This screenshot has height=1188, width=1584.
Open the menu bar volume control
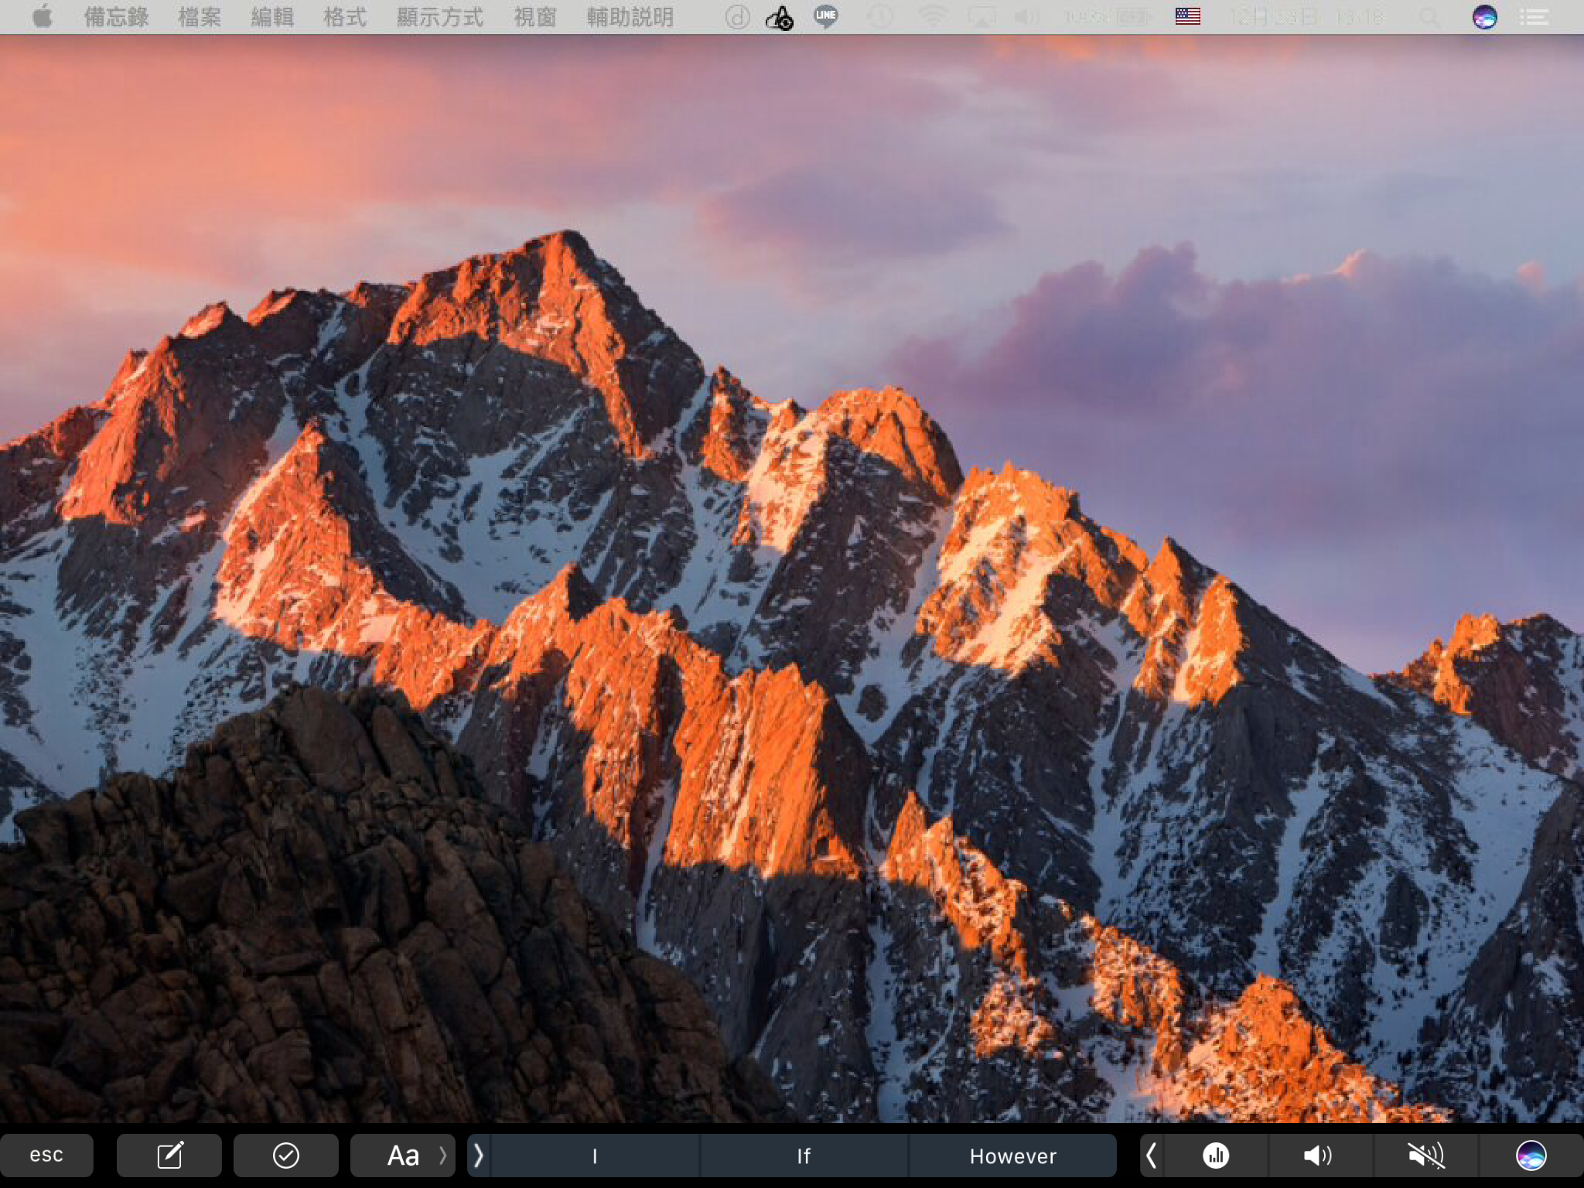pyautogui.click(x=1026, y=16)
